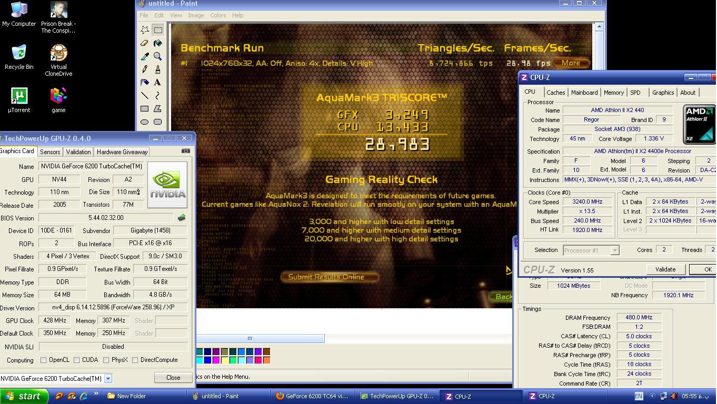Viewport: 717px width, 404px height.
Task: Pick the orange color swatch in Paint palette
Action: (x=266, y=360)
